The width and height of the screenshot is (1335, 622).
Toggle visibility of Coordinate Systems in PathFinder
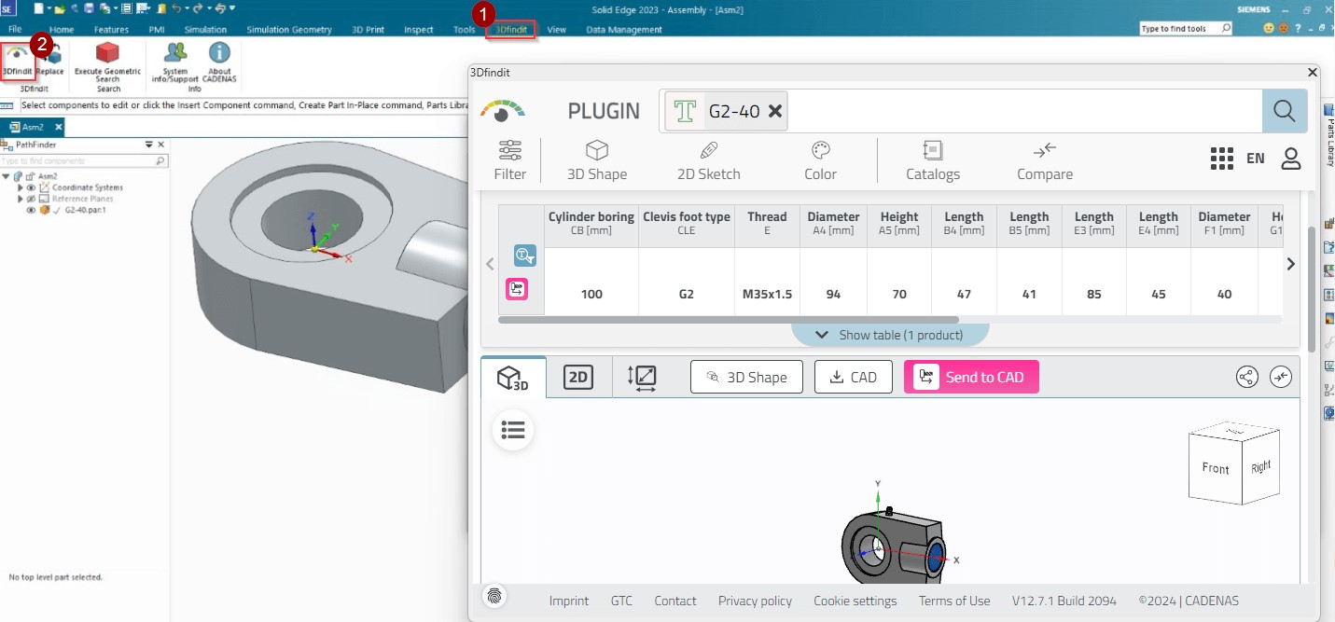click(x=30, y=187)
